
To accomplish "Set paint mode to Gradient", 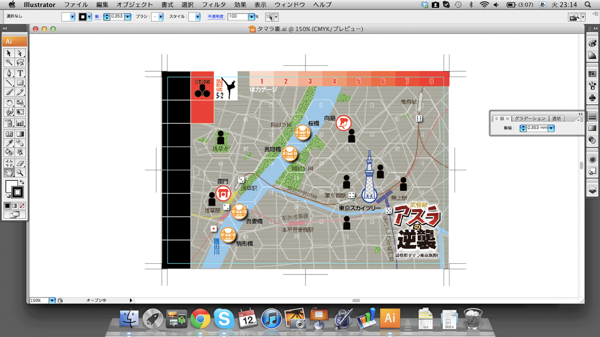I will [x=14, y=205].
